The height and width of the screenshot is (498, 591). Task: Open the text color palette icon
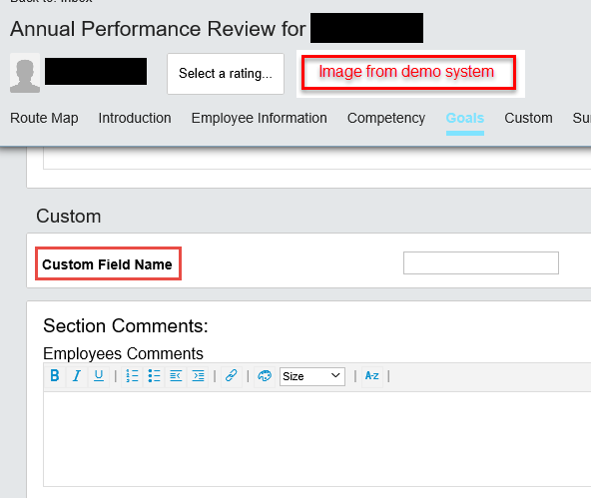point(265,376)
